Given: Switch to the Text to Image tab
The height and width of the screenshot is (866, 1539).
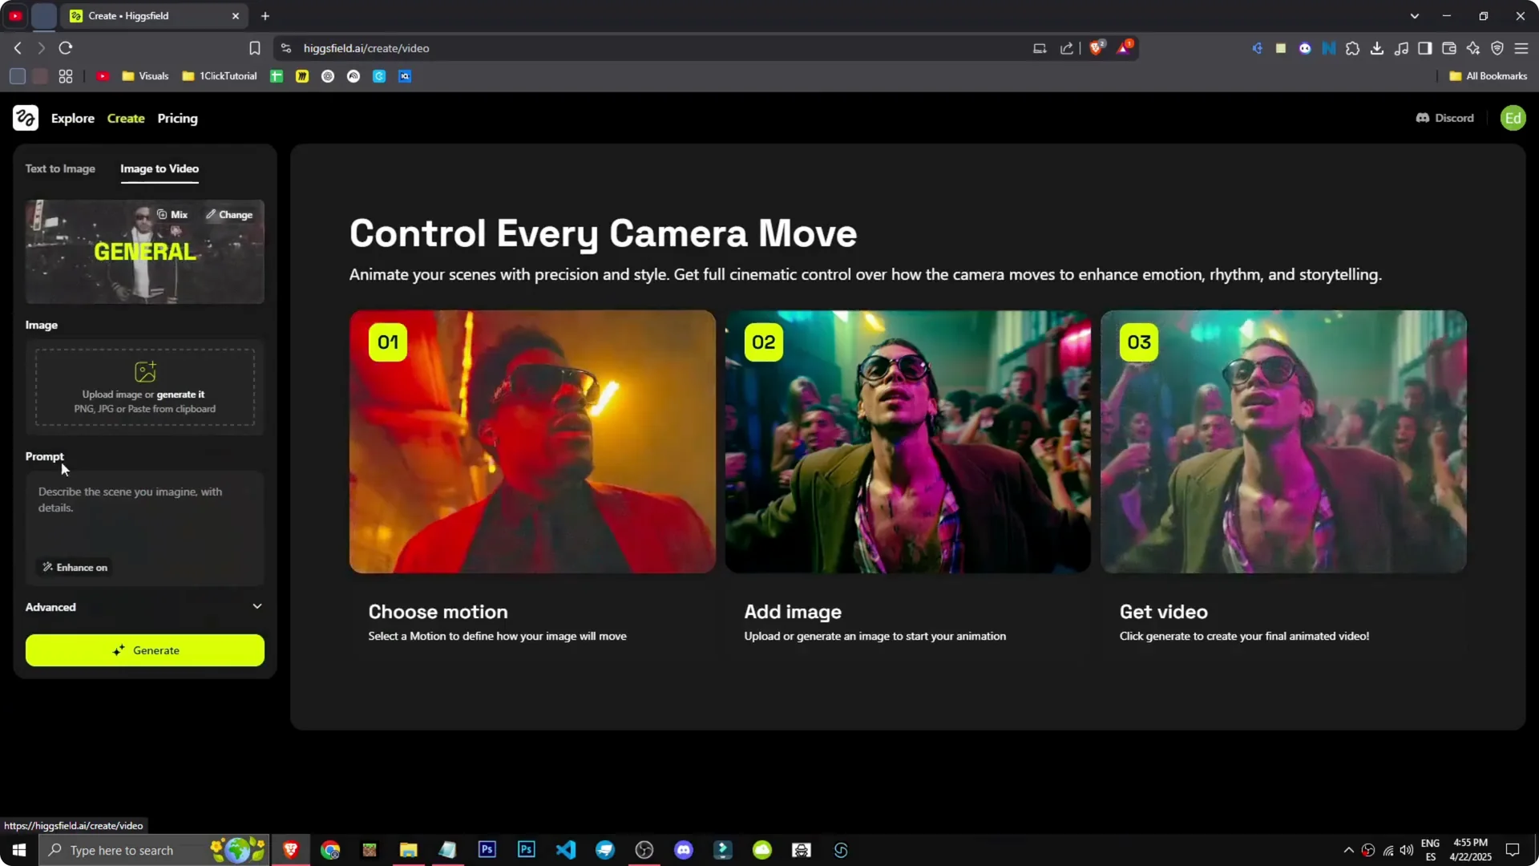Looking at the screenshot, I should point(60,168).
